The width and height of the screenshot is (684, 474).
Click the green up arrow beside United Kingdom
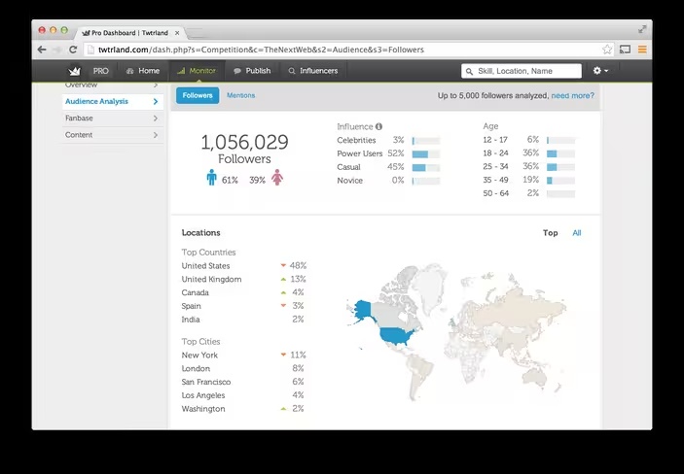point(283,279)
